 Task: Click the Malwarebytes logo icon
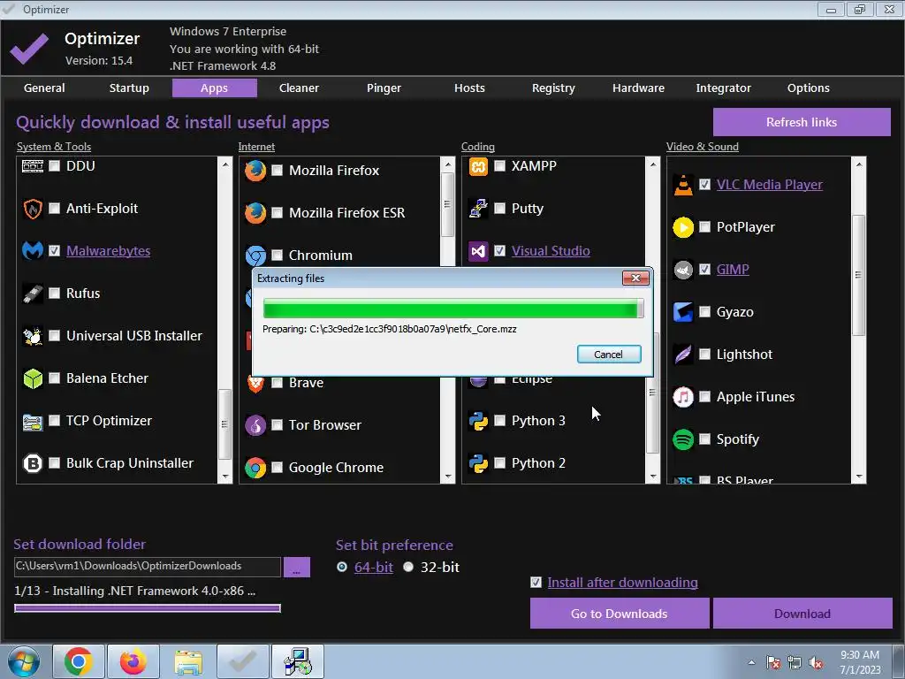[33, 250]
